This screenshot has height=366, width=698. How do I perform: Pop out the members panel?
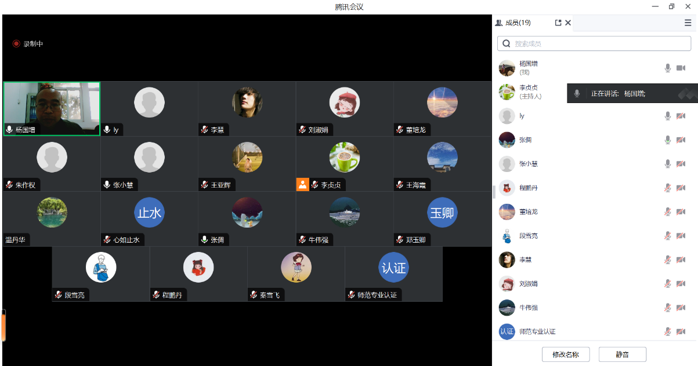coord(558,23)
